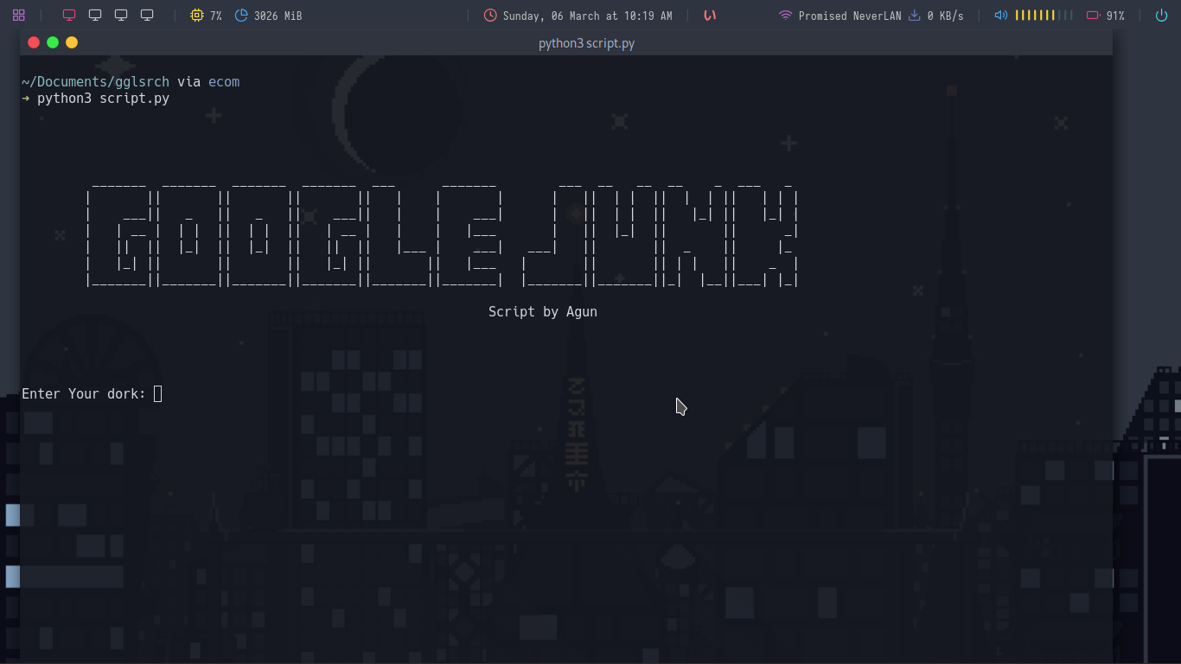
Task: Click the ~/Documents/gglsrch path text
Action: click(x=95, y=82)
